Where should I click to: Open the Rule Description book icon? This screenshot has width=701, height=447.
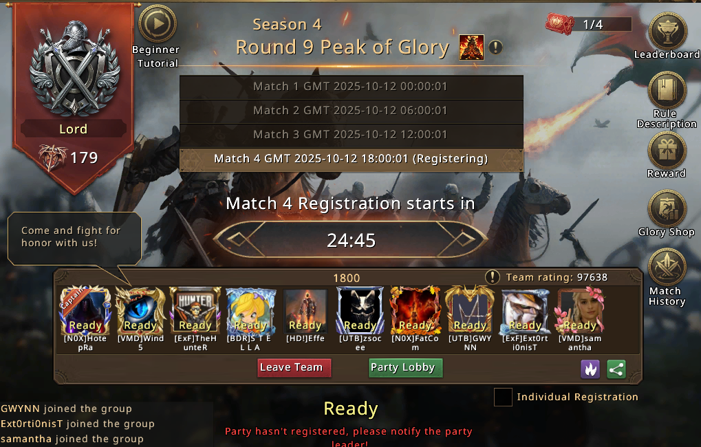tap(667, 91)
